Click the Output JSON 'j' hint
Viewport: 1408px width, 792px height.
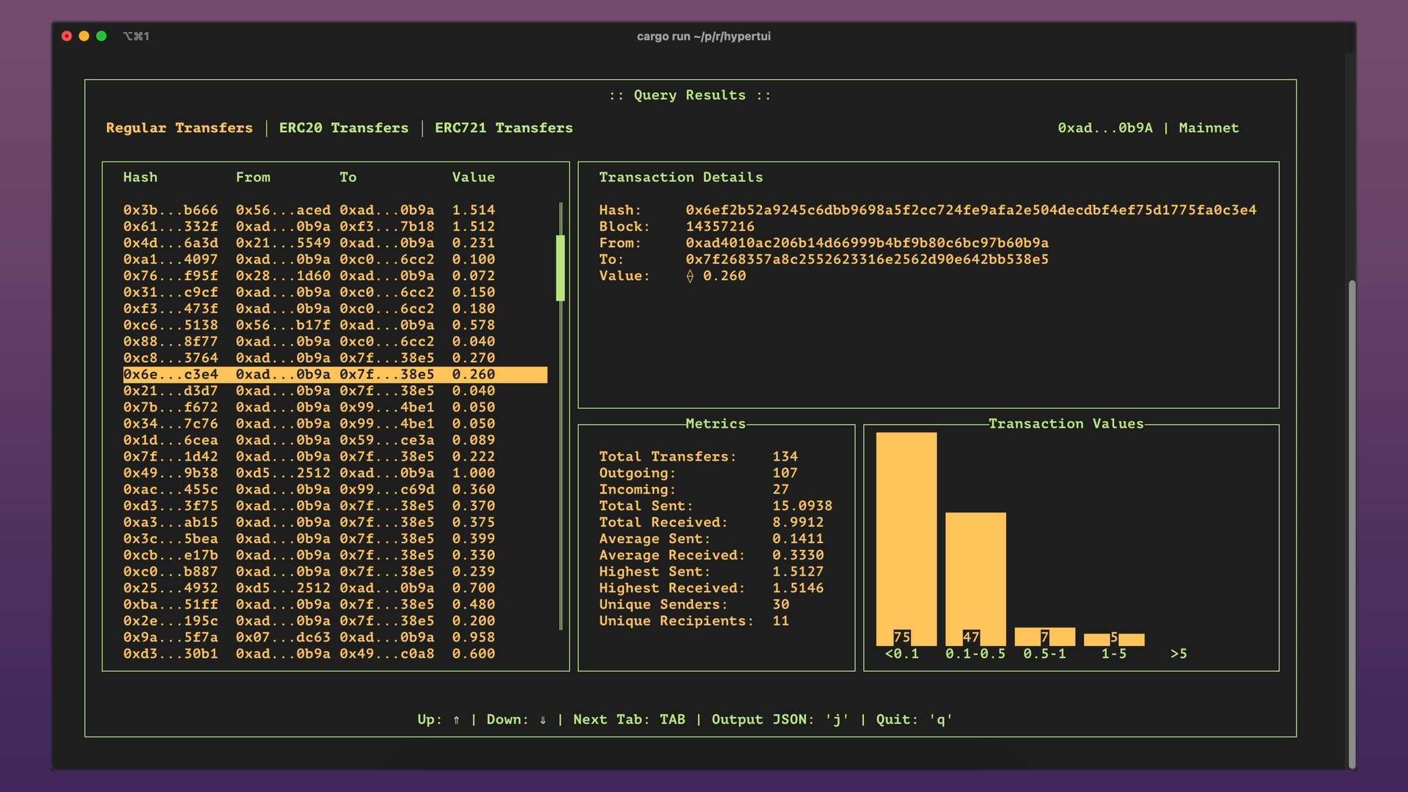click(780, 719)
